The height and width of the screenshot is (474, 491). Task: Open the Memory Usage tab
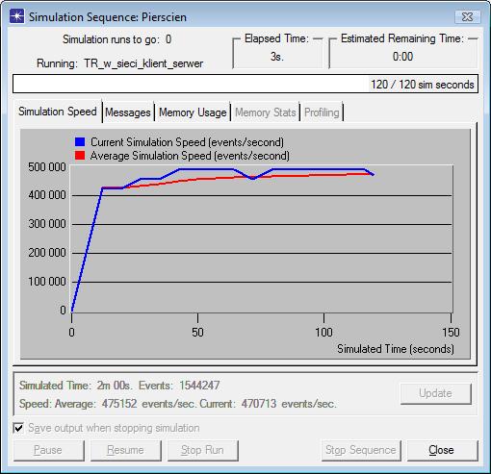coord(193,112)
